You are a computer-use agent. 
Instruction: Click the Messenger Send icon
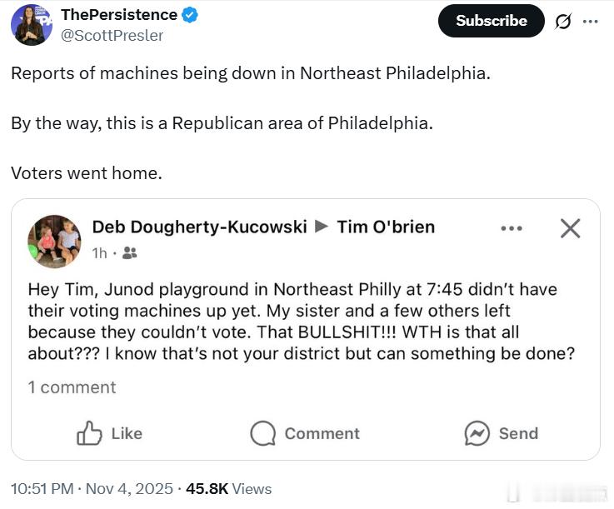(x=477, y=433)
